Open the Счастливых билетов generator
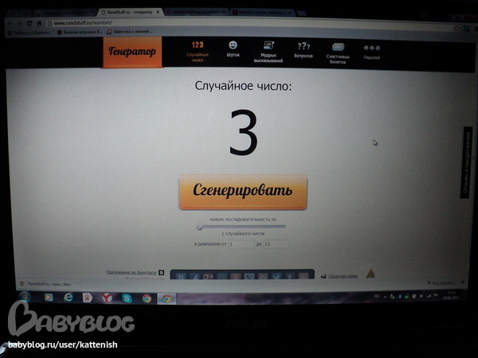The image size is (478, 358). [338, 52]
